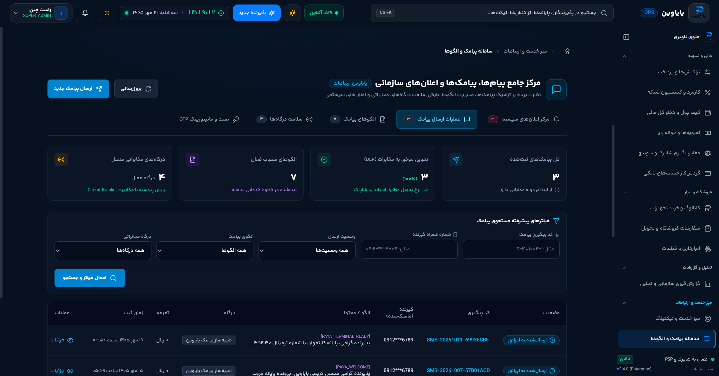This screenshot has height=376, width=719.
Task: Click the scales icon for مغایرت‌گیری شاپرک و سوییچ
Action: (x=708, y=153)
